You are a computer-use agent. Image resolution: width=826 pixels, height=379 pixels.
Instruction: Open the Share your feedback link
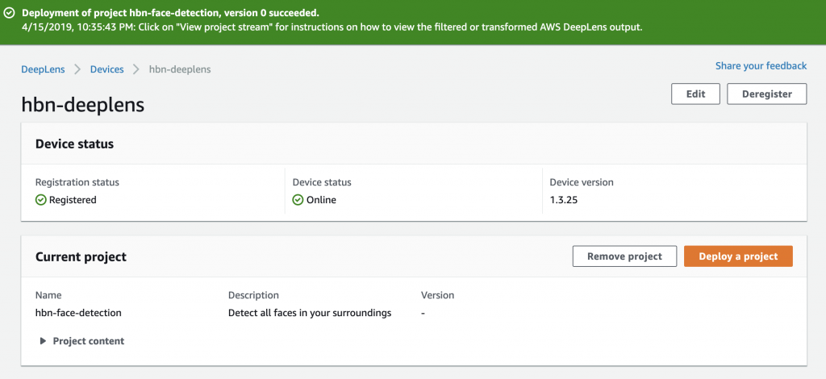click(761, 66)
